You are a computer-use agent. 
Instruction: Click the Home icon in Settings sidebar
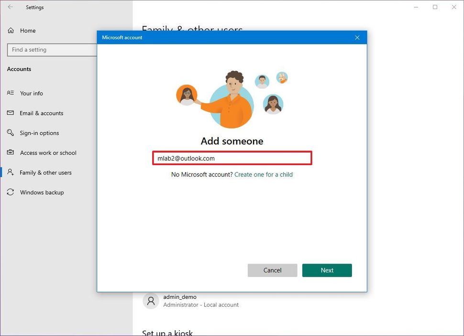(x=11, y=31)
